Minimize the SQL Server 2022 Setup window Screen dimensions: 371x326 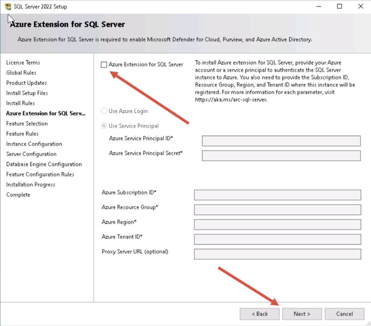tap(319, 7)
